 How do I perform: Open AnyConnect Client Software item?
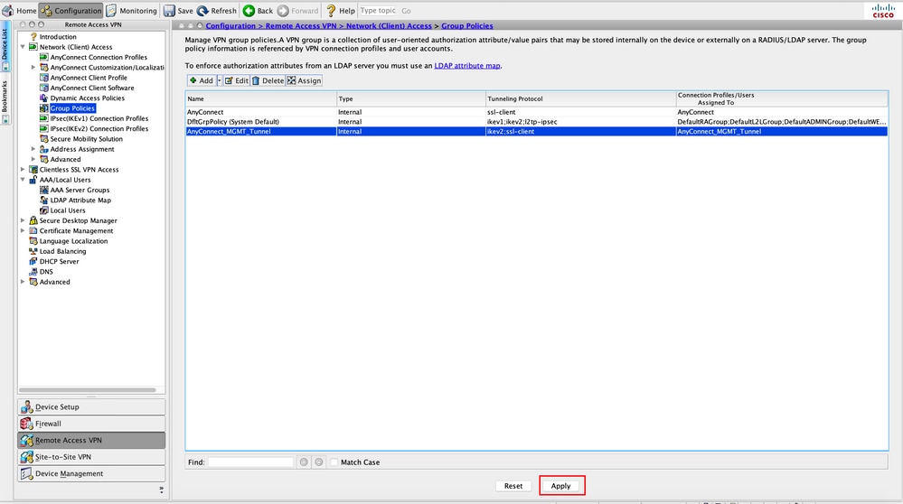92,88
